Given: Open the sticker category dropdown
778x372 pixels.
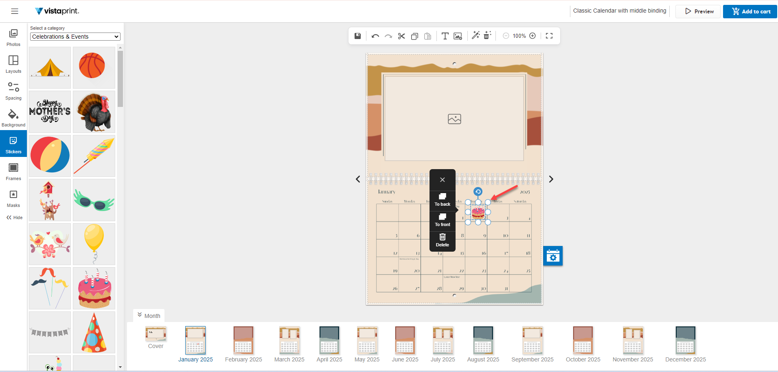Looking at the screenshot, I should (75, 37).
